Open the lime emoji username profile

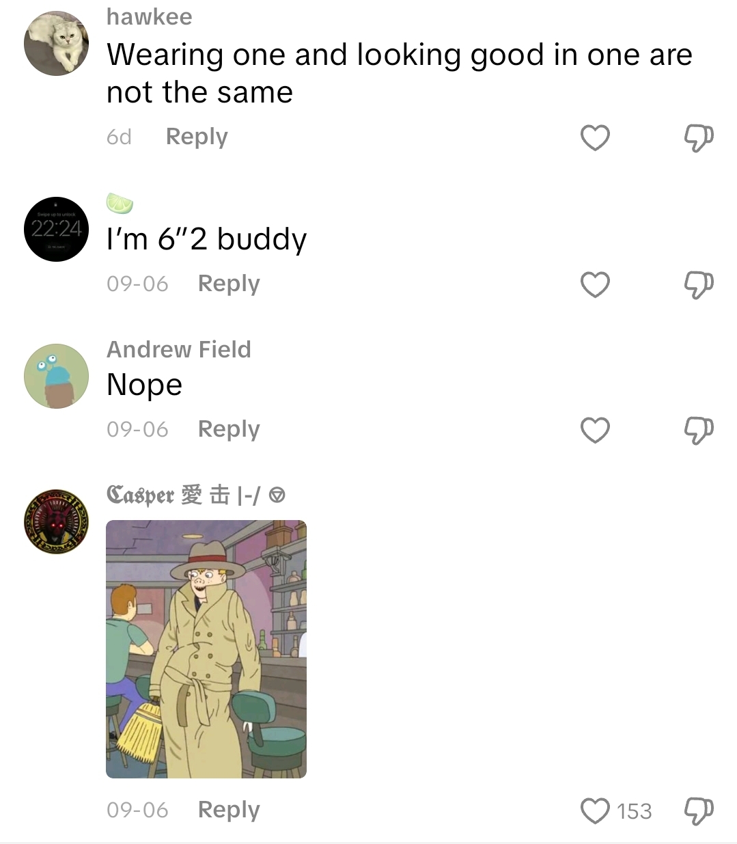[120, 203]
